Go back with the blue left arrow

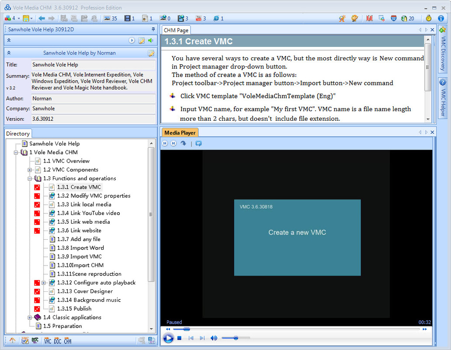[x=42, y=18]
